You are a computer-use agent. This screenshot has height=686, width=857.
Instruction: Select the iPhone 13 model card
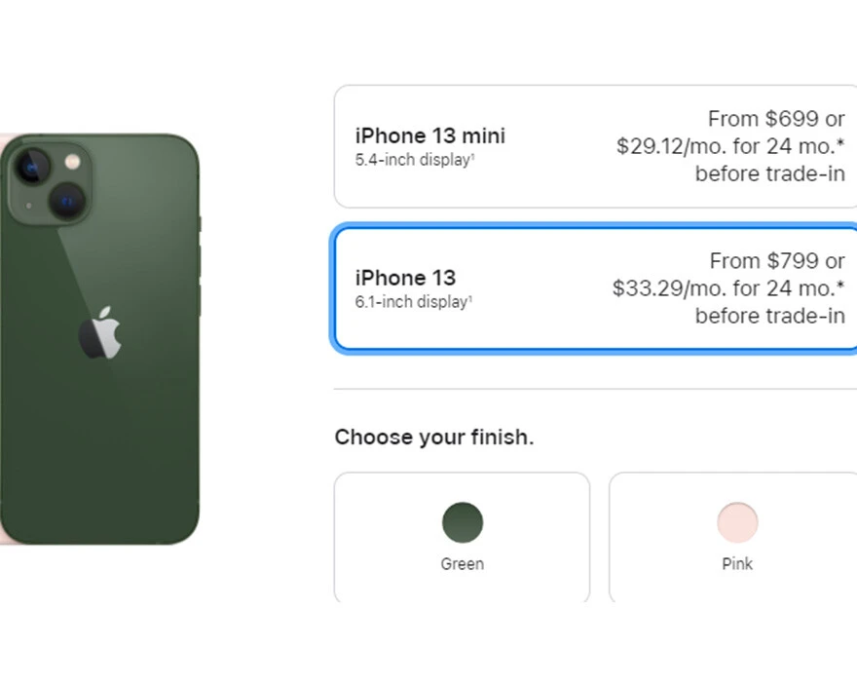tap(594, 286)
